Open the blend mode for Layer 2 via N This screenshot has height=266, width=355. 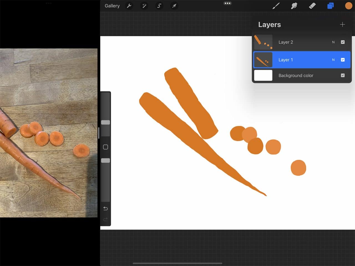click(333, 42)
